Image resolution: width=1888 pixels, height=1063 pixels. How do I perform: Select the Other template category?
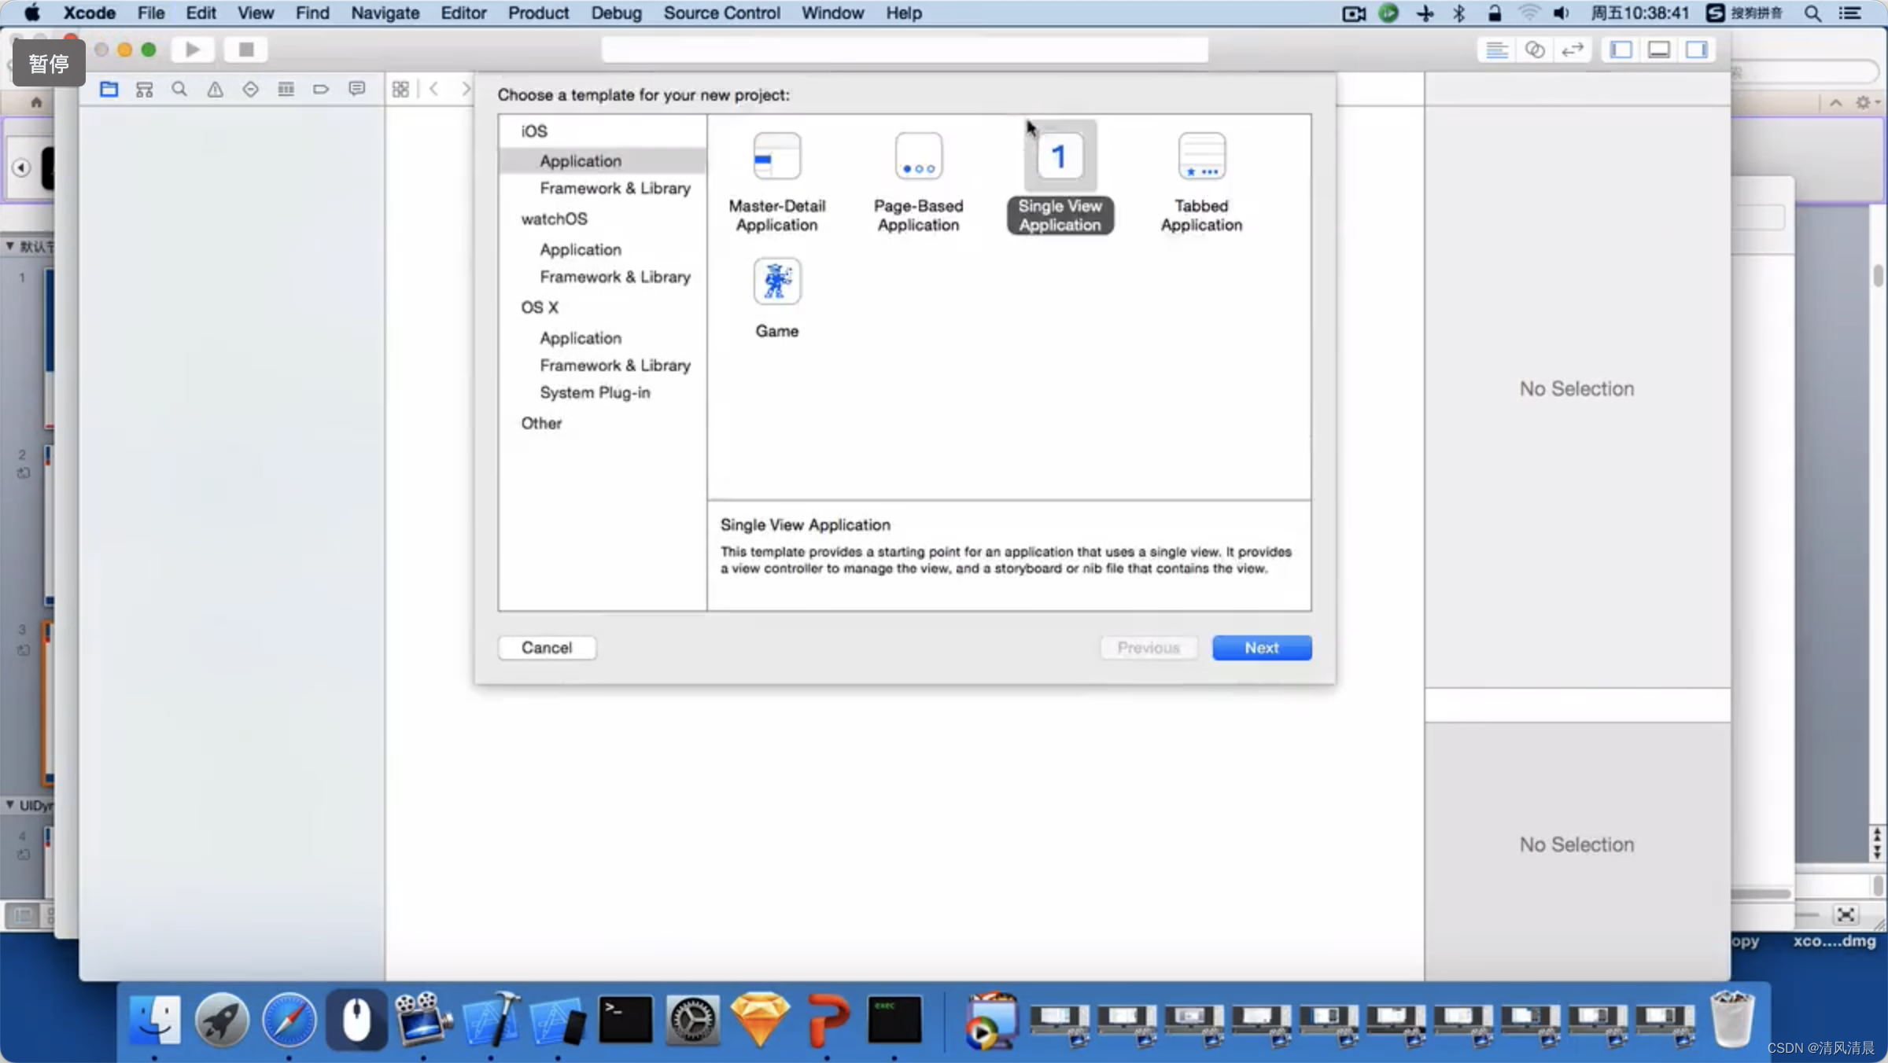point(541,423)
